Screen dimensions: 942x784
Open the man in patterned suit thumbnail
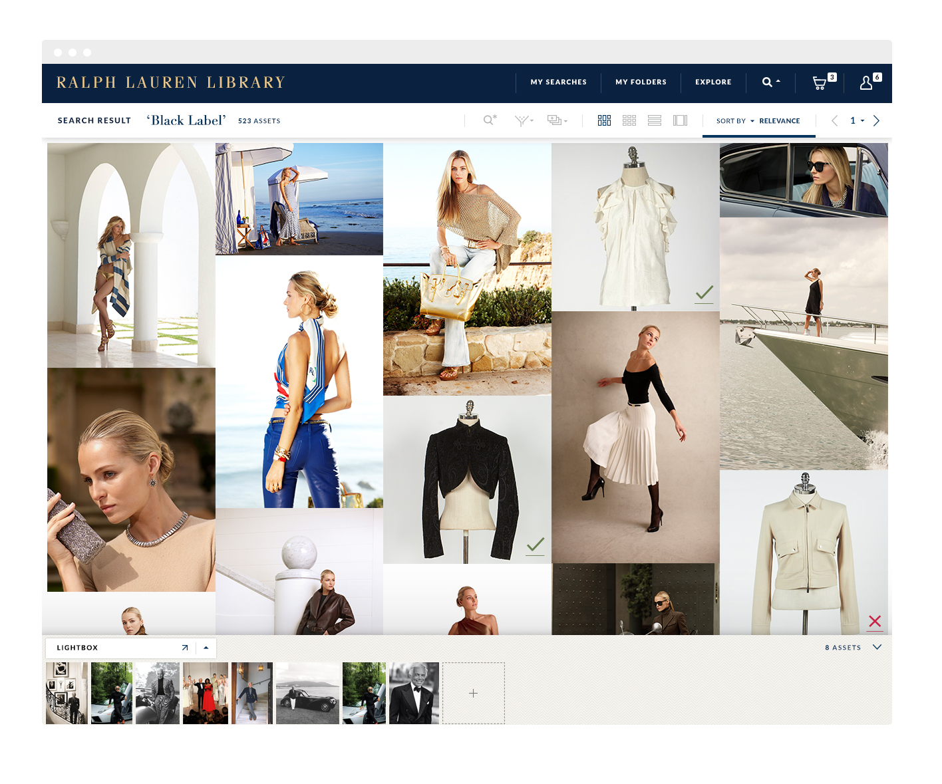tap(158, 693)
